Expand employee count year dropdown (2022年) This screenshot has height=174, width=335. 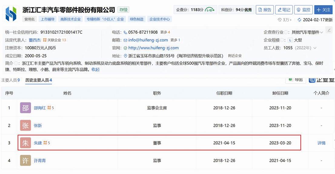(315, 48)
